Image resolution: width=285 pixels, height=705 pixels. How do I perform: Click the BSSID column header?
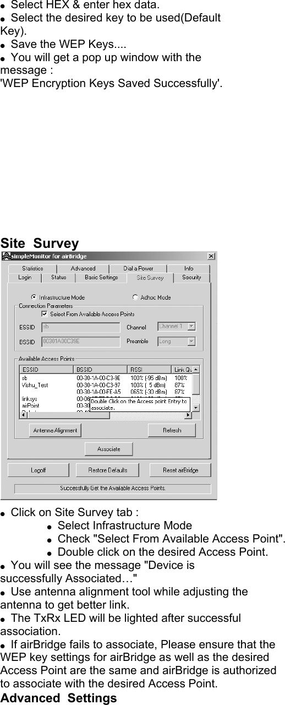(101, 370)
